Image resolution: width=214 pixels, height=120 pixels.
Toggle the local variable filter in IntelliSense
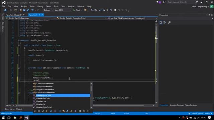click(x=35, y=111)
